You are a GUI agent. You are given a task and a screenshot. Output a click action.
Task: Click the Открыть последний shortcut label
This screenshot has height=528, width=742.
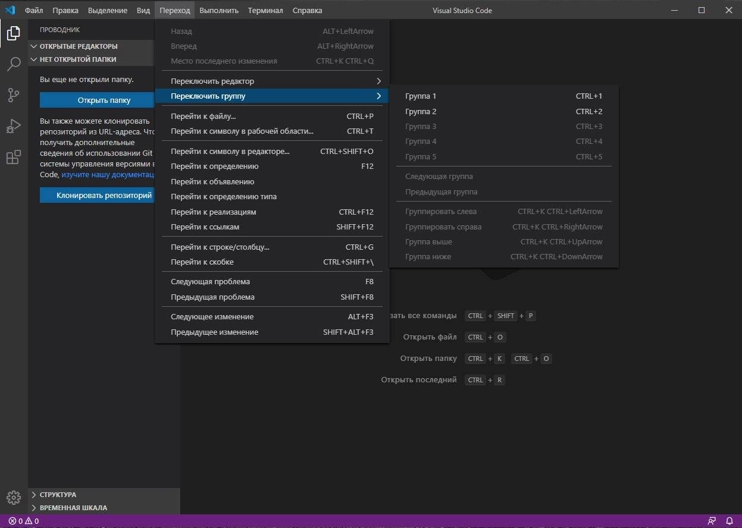click(419, 380)
